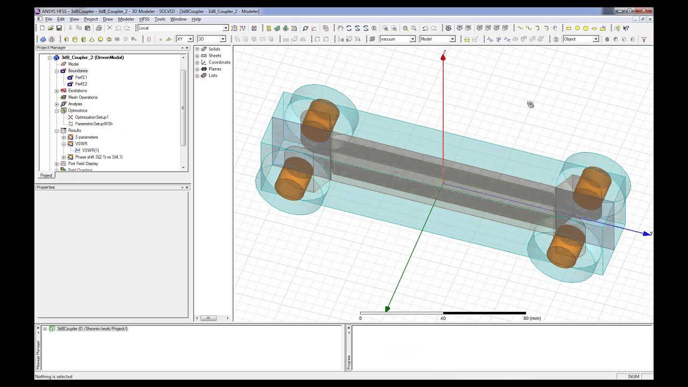Click the What's This help arrow icon
The image size is (688, 387).
point(626,28)
